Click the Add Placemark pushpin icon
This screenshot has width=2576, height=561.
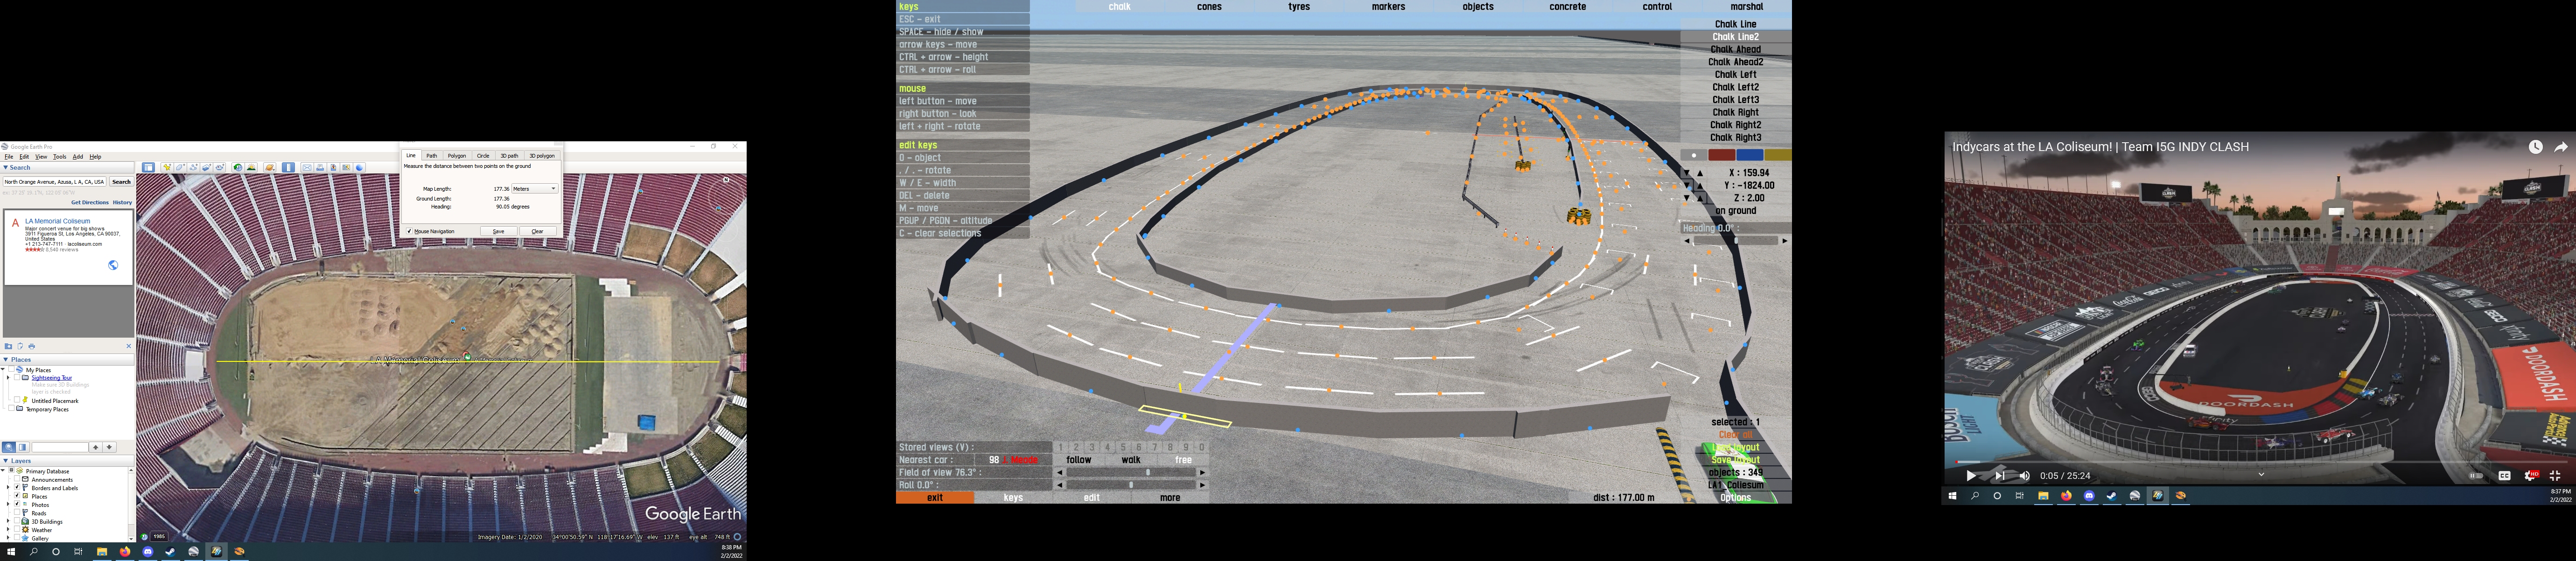(x=167, y=167)
